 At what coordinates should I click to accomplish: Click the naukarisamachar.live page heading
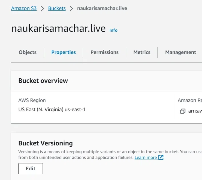[x=58, y=29]
